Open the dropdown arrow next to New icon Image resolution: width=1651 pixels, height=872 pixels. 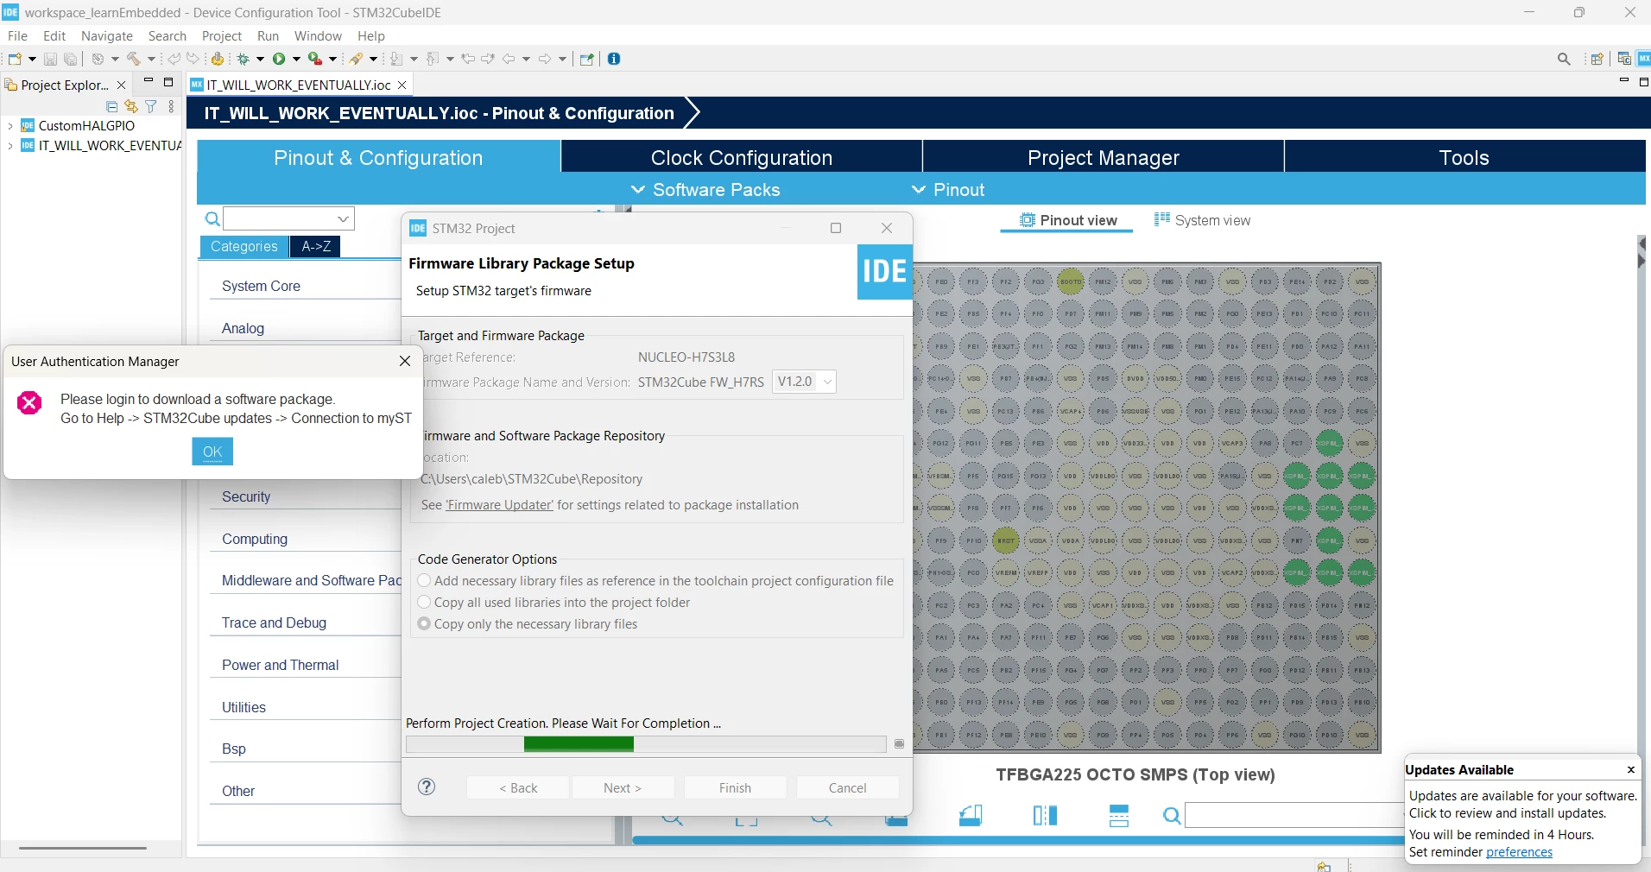coord(32,59)
